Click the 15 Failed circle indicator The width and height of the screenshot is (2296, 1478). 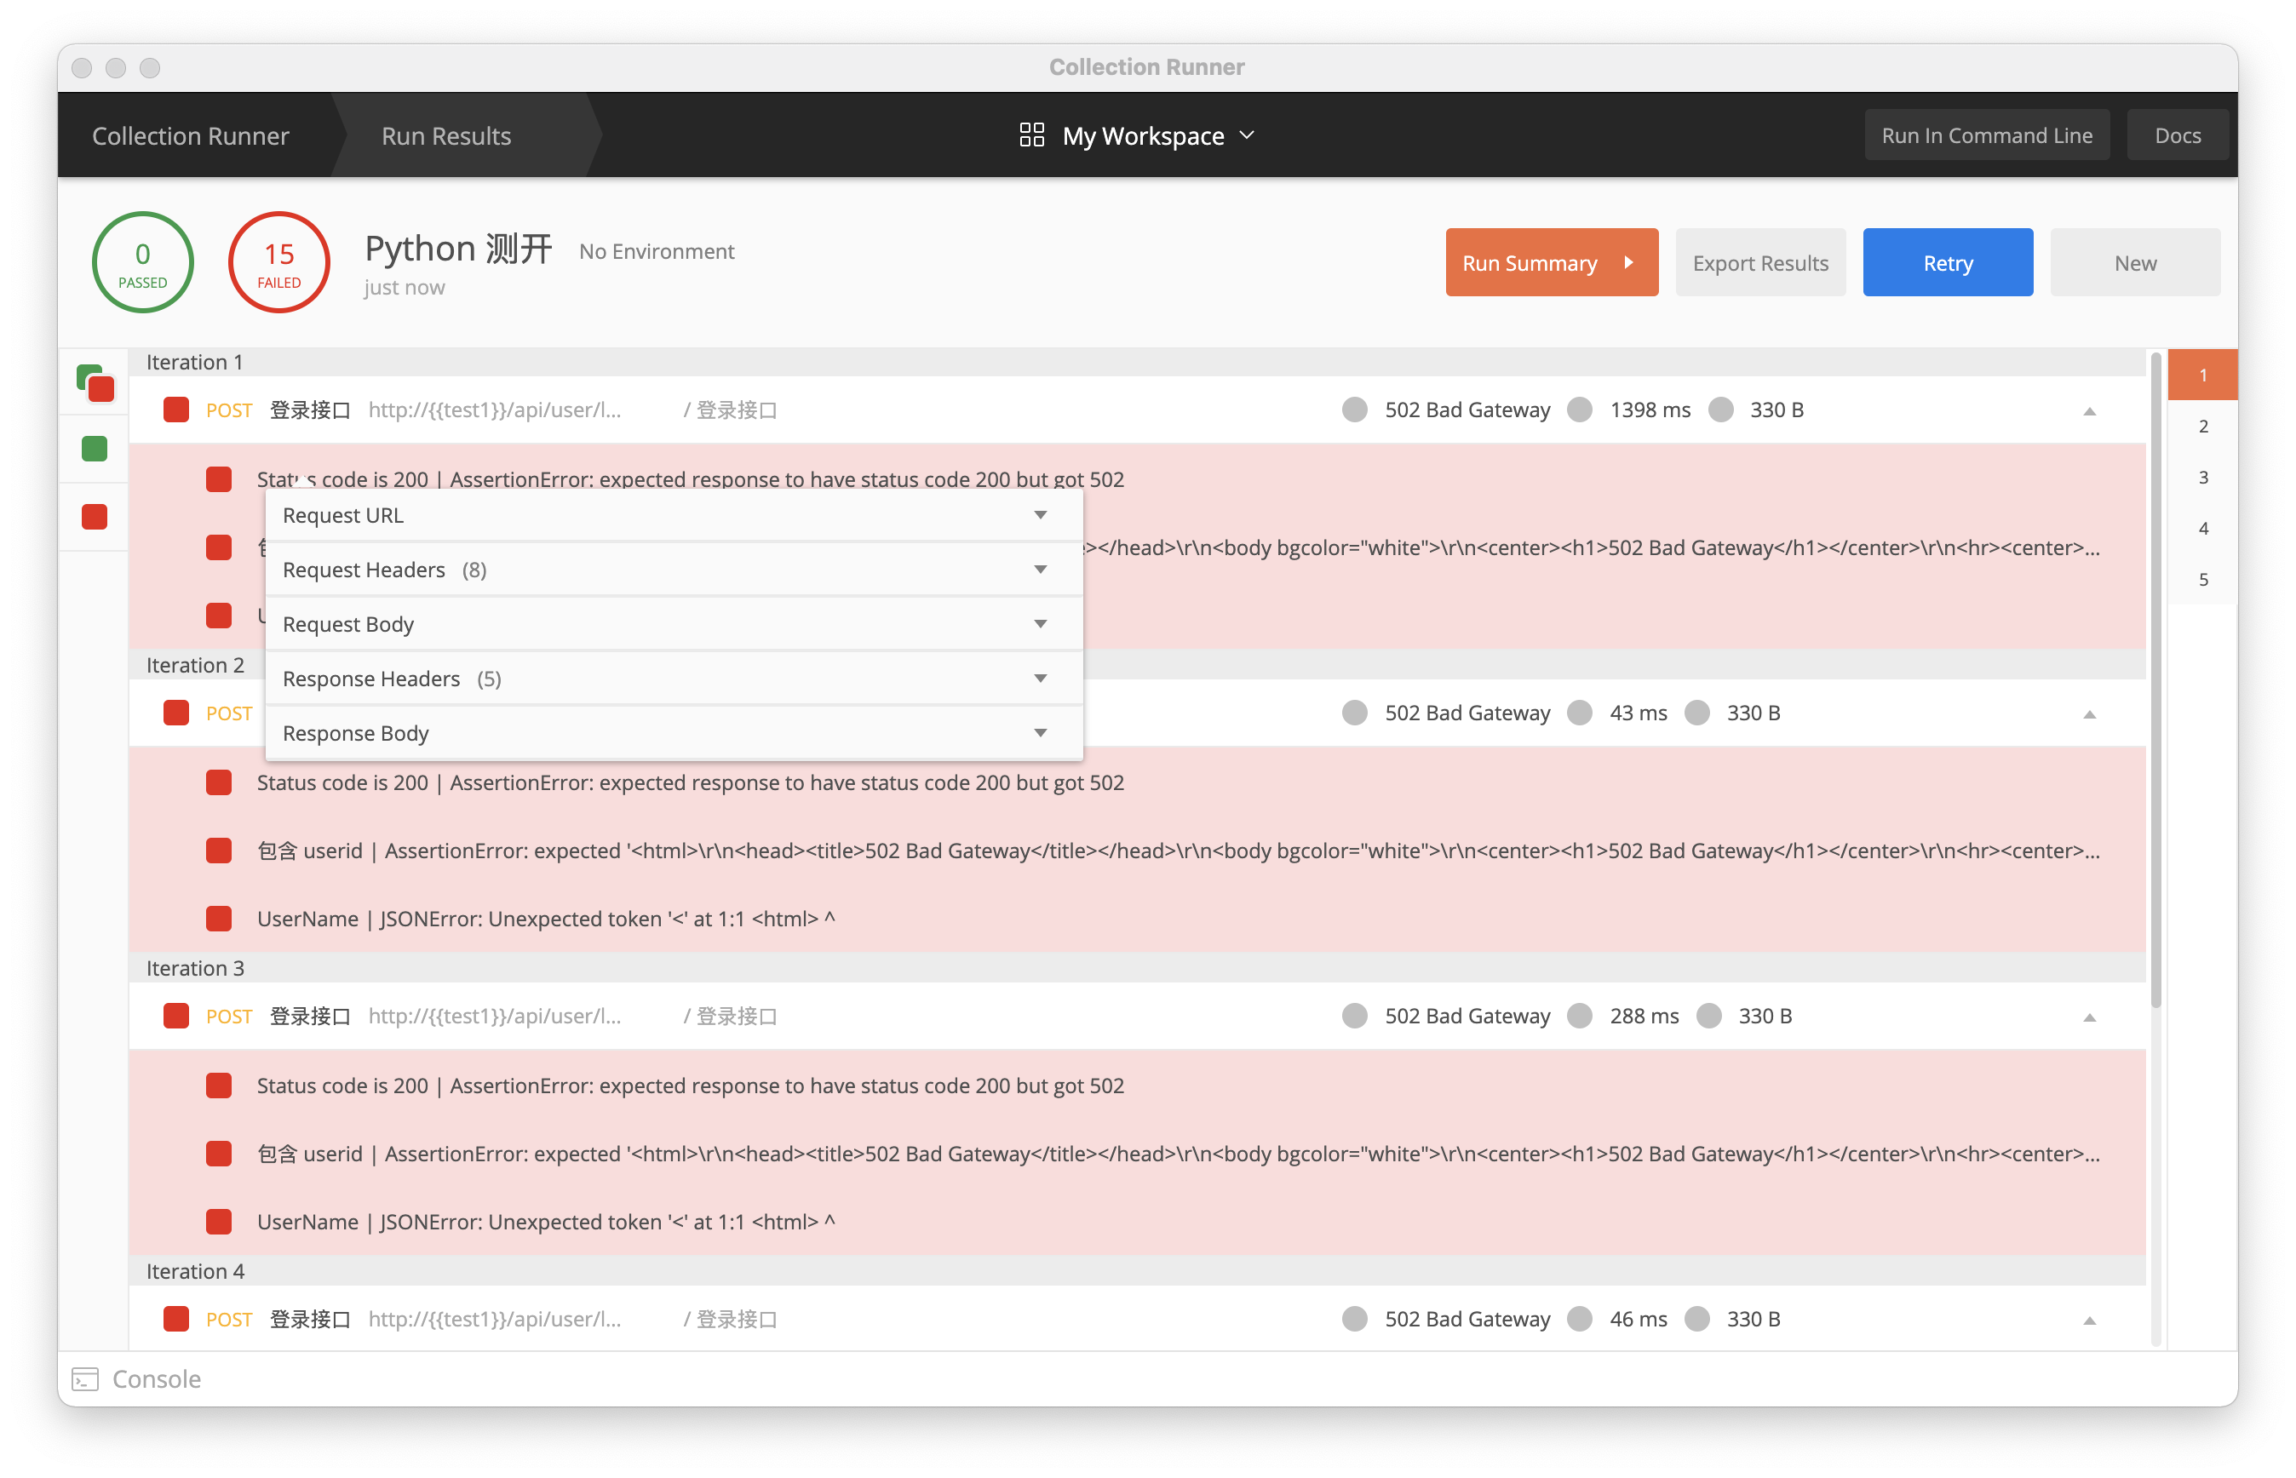click(x=279, y=262)
